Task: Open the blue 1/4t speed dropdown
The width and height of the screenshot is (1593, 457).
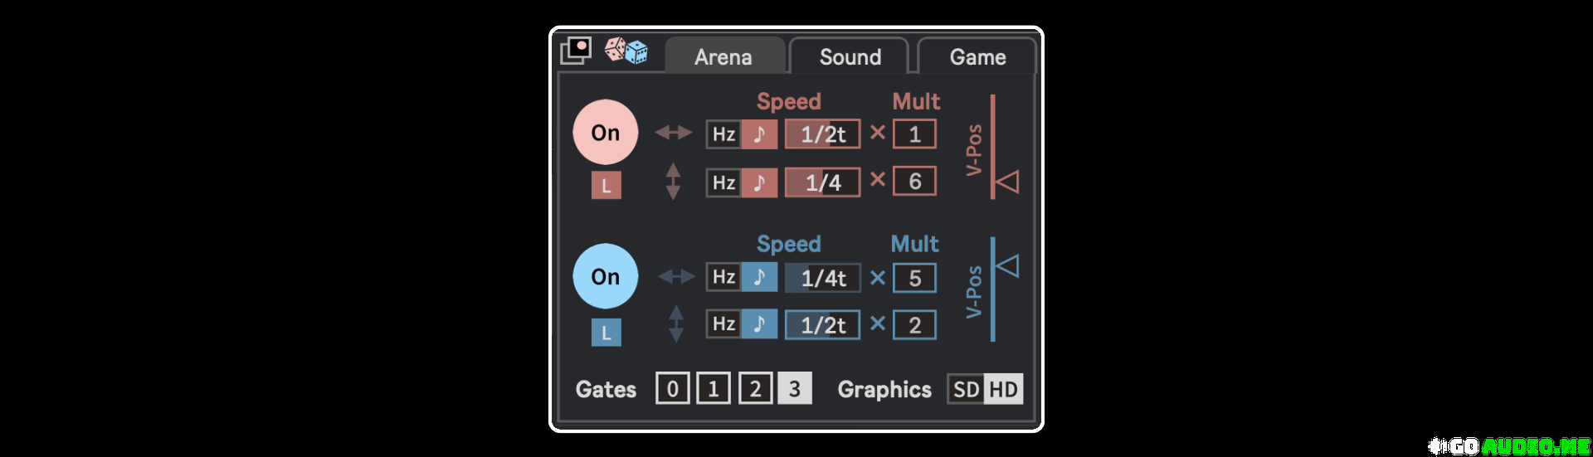Action: 822,278
